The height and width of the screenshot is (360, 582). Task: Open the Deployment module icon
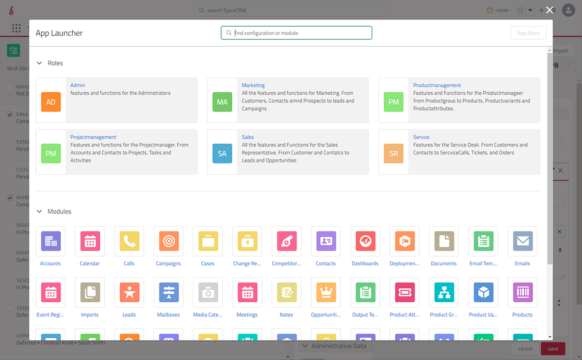404,241
